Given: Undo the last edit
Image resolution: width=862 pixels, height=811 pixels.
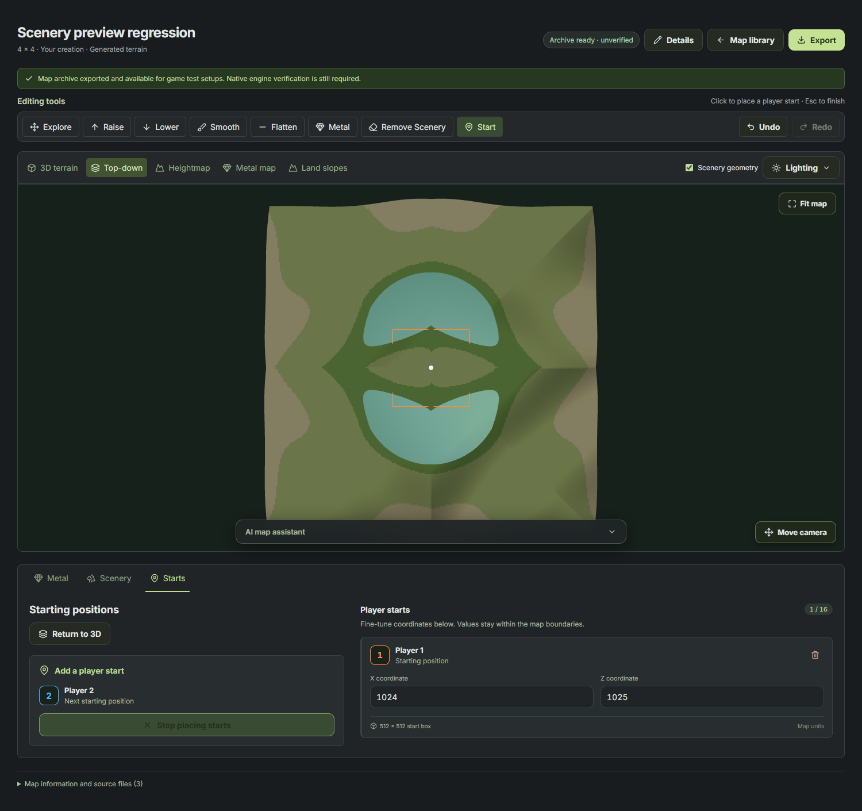Looking at the screenshot, I should click(764, 127).
